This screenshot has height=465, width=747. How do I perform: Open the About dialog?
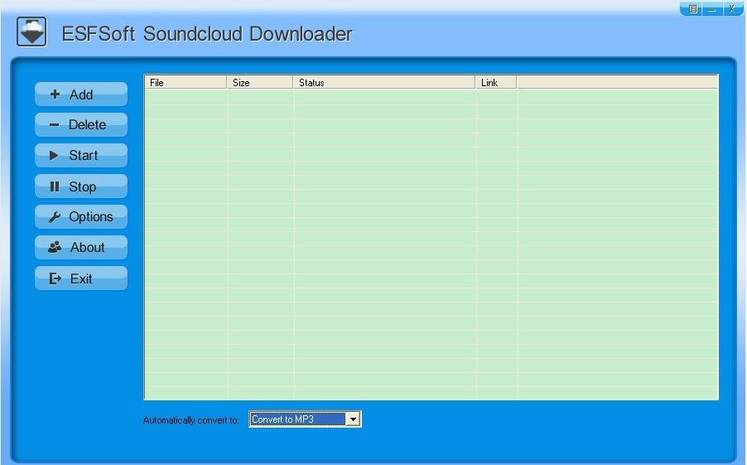pyautogui.click(x=81, y=247)
